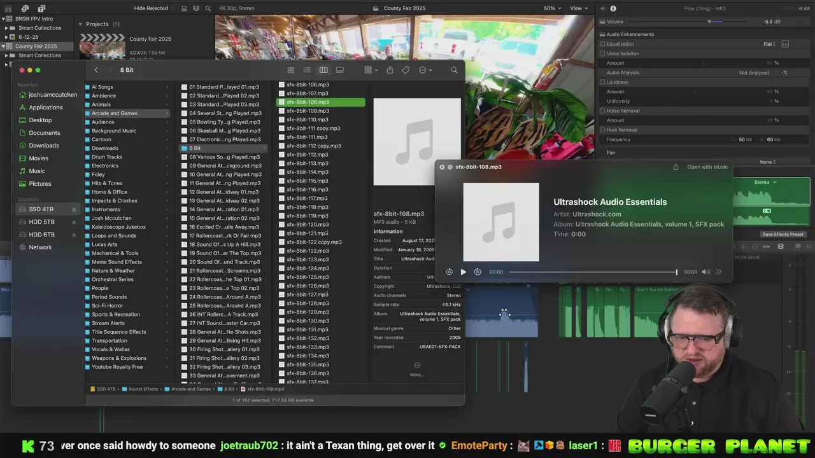Select SSD 4TB volume in sidebar
The height and width of the screenshot is (458, 815).
pyautogui.click(x=41, y=209)
